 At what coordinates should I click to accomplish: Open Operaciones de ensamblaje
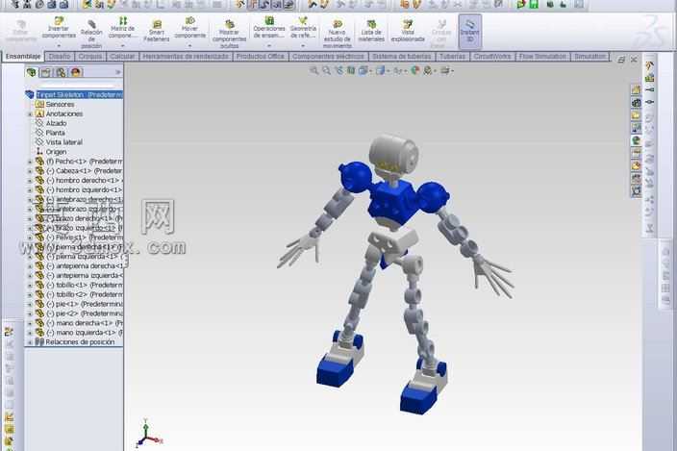(269, 29)
